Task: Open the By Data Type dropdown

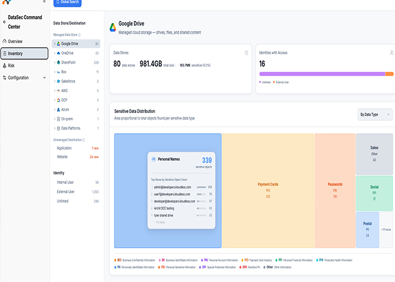Action: point(375,114)
